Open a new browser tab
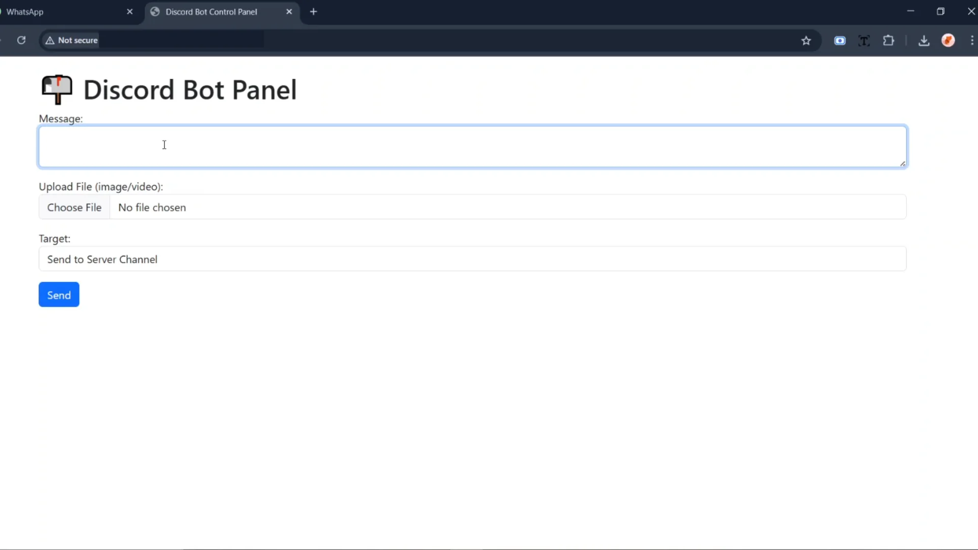The width and height of the screenshot is (978, 550). pos(313,12)
